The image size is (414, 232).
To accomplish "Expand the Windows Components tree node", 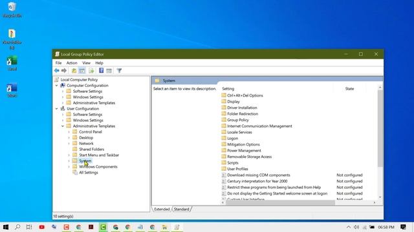I will coord(69,166).
